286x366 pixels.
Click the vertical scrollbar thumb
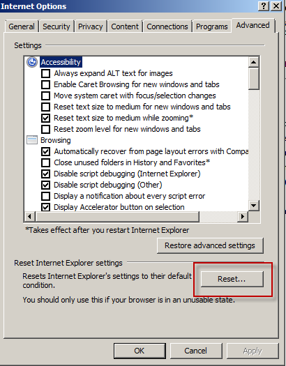253,78
